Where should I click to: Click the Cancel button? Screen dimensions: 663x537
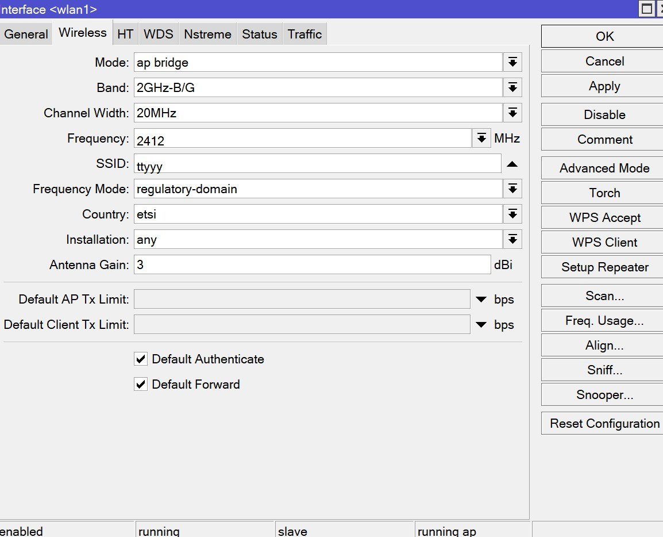(604, 62)
